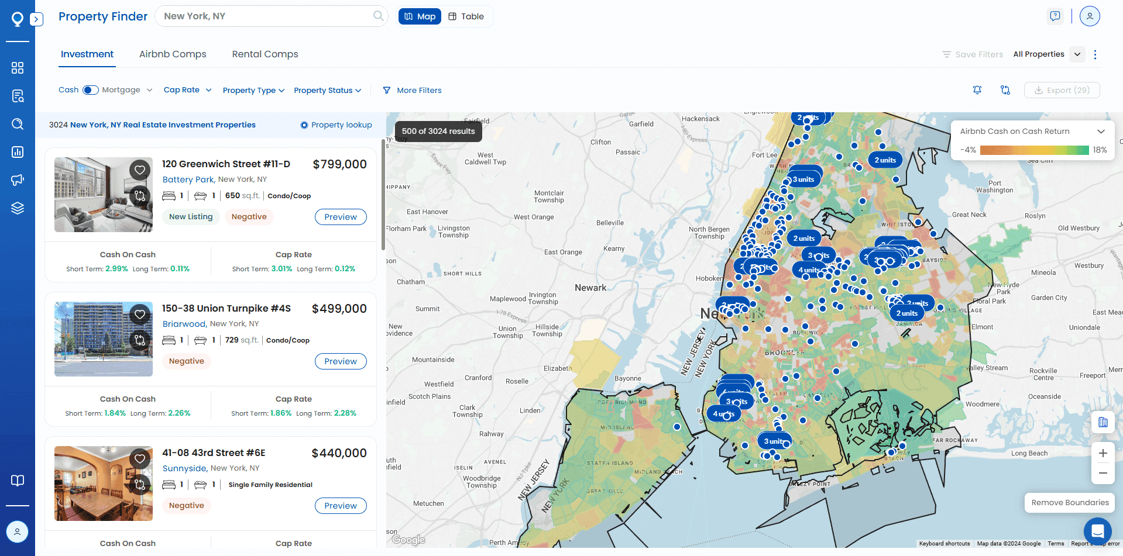The height and width of the screenshot is (556, 1123).
Task: Open the Property Type filter dropdown
Action: (253, 90)
